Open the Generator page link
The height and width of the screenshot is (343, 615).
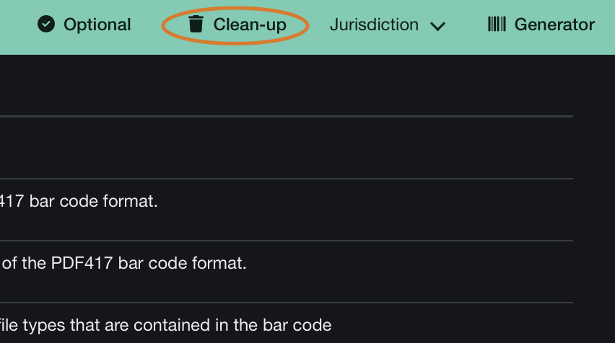pos(554,24)
